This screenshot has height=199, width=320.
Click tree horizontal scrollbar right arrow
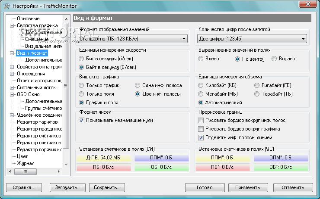coord(59,172)
